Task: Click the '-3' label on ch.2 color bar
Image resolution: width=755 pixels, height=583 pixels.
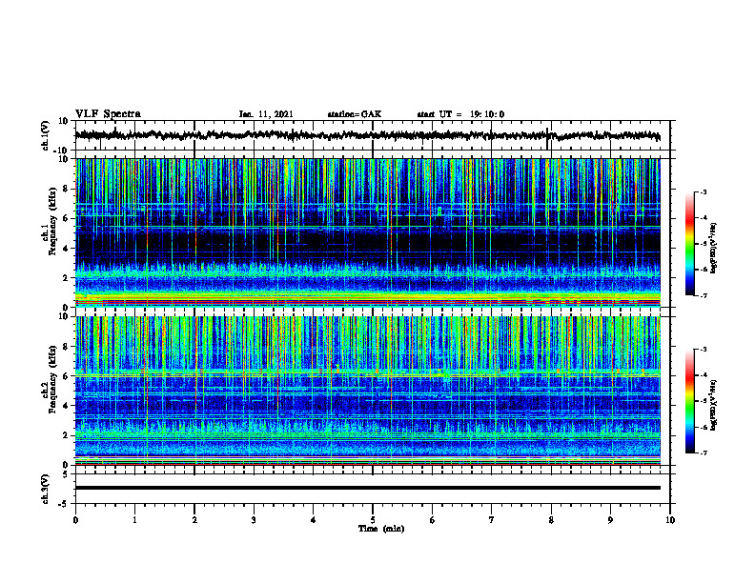Action: point(704,350)
